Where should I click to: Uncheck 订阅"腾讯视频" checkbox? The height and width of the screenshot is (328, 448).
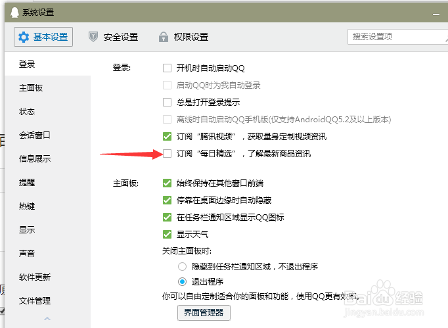(167, 137)
